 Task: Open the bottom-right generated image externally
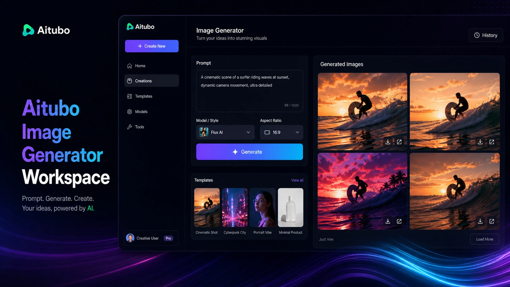click(x=492, y=221)
